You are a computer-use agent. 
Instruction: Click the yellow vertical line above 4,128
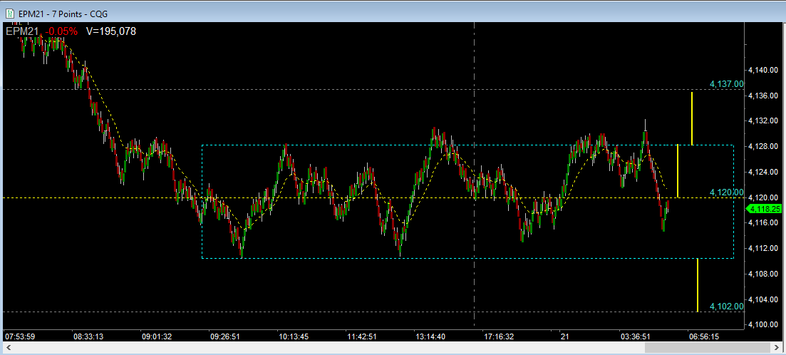pyautogui.click(x=692, y=118)
